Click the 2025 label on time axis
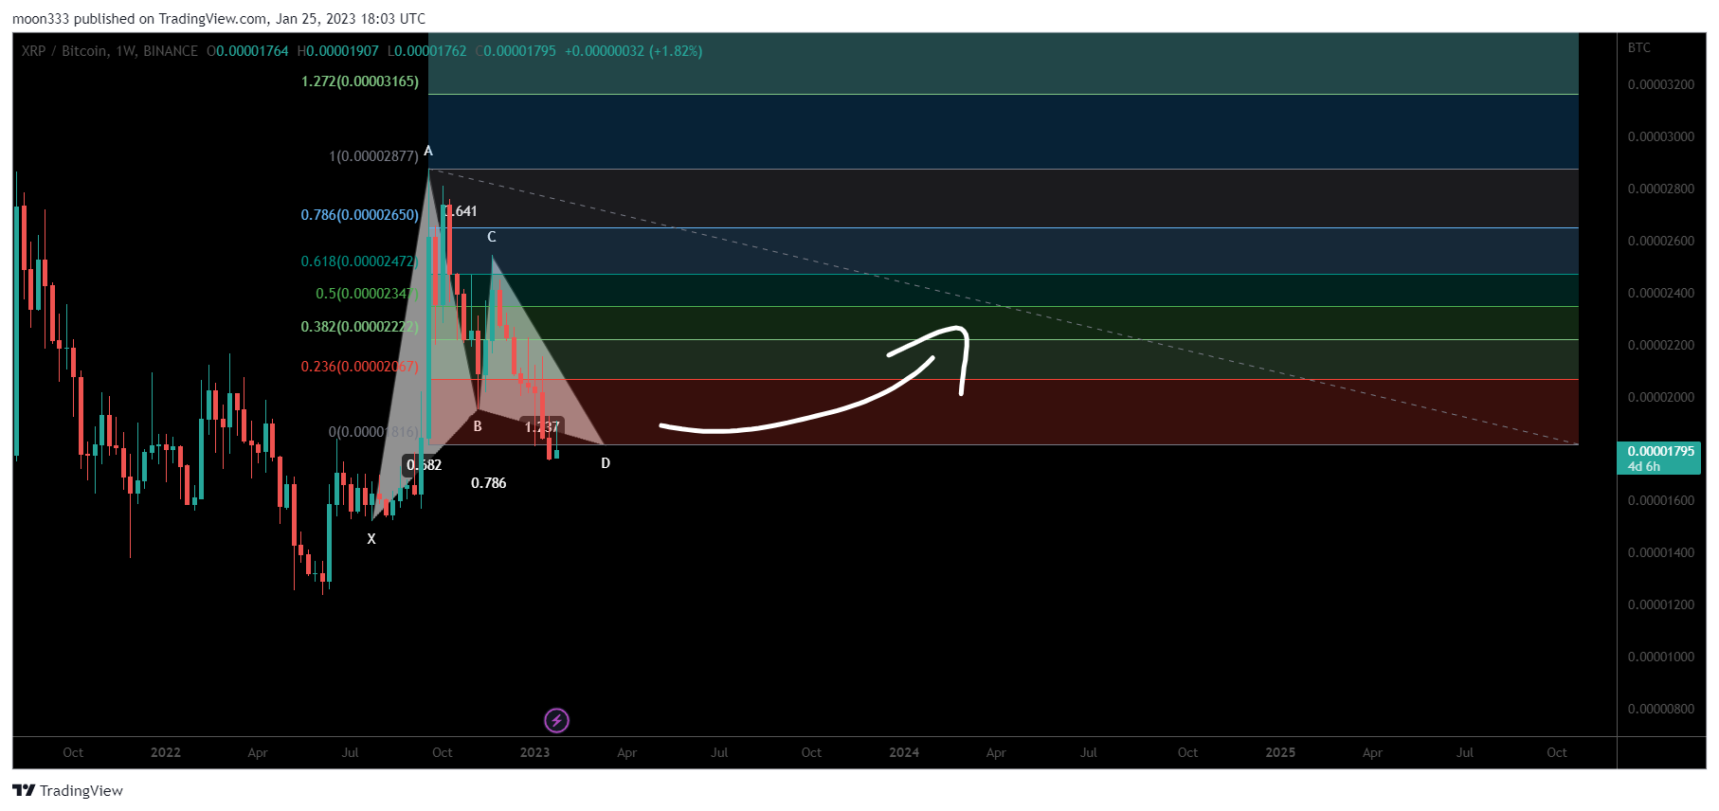Image resolution: width=1719 pixels, height=811 pixels. (x=1280, y=752)
